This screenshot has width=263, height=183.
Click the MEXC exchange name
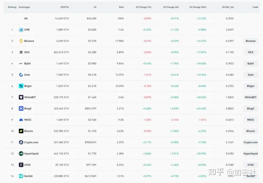(x=28, y=120)
